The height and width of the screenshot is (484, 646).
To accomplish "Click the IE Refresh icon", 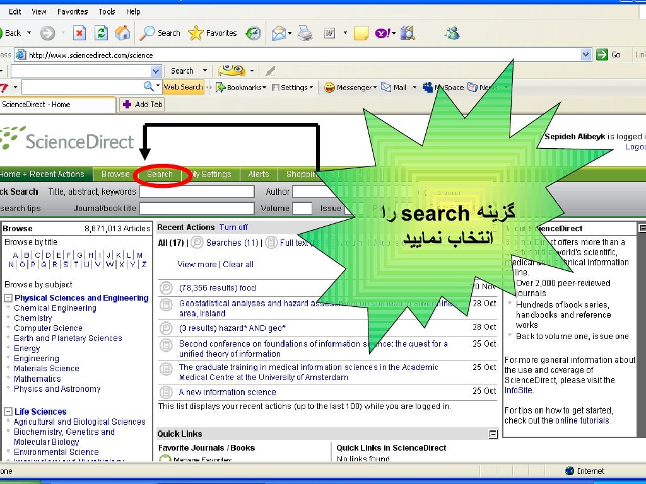I will (x=101, y=33).
